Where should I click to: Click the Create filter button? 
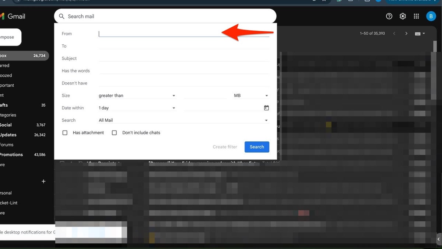coord(225,147)
